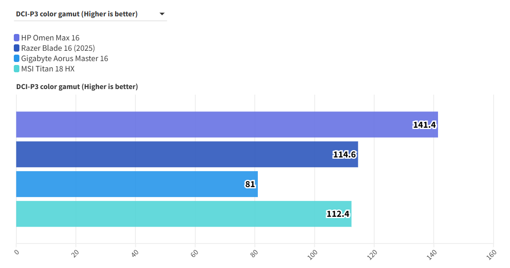This screenshot has width=510, height=268.
Task: Click the caret arrow beside the dropdown label
Action: [x=162, y=14]
